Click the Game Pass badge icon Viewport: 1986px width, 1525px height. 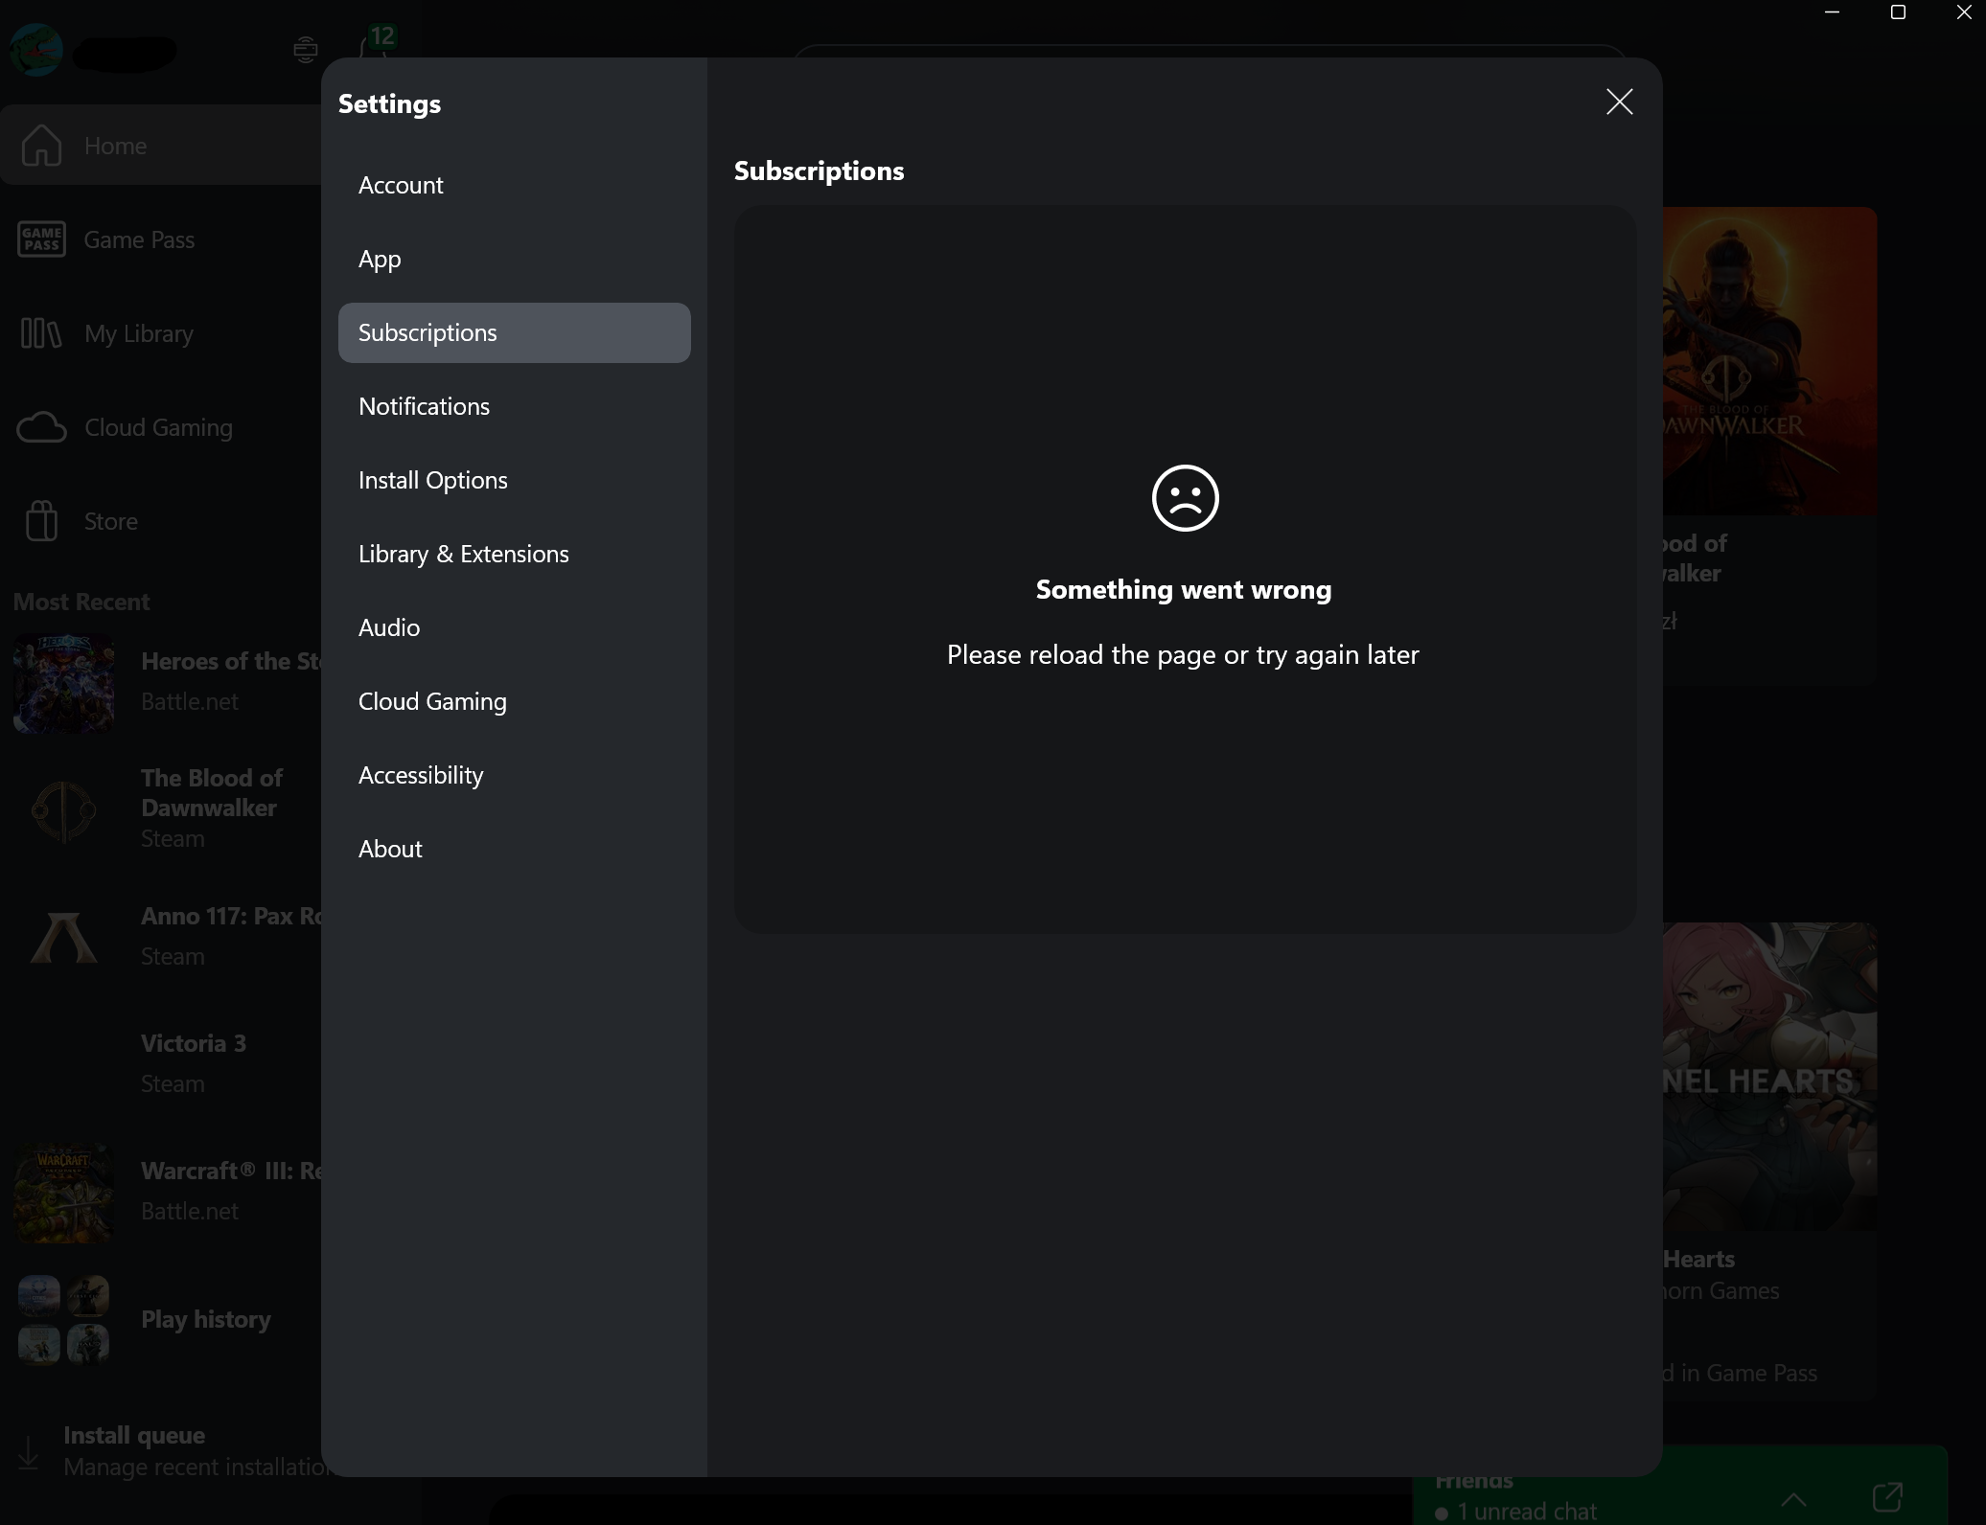[41, 239]
